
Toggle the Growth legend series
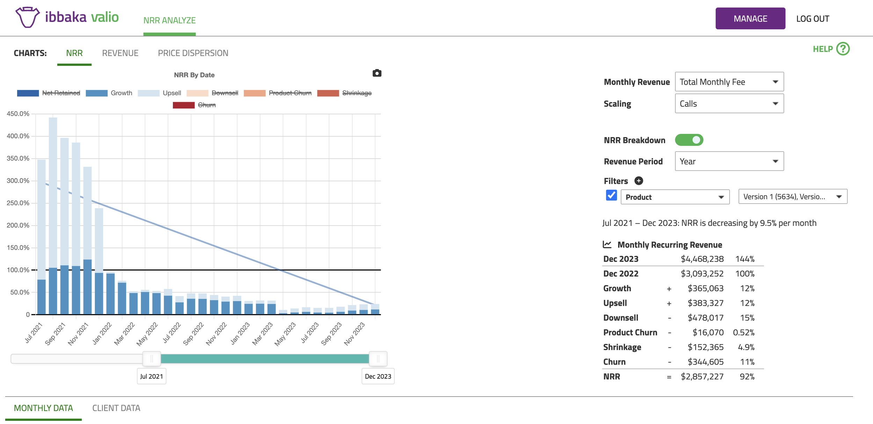[x=121, y=93]
